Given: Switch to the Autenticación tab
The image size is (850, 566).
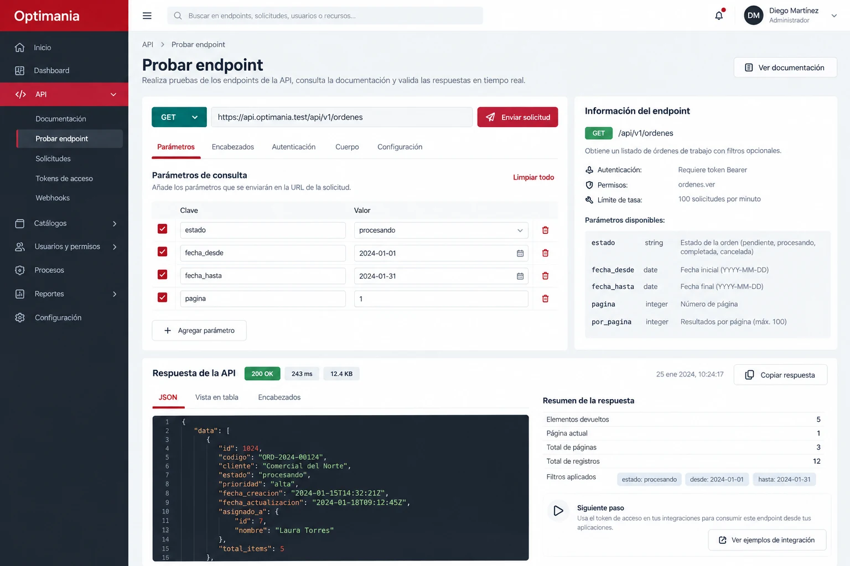Looking at the screenshot, I should coord(294,147).
